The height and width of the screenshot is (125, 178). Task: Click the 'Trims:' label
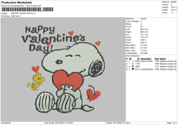[x=129, y=27]
